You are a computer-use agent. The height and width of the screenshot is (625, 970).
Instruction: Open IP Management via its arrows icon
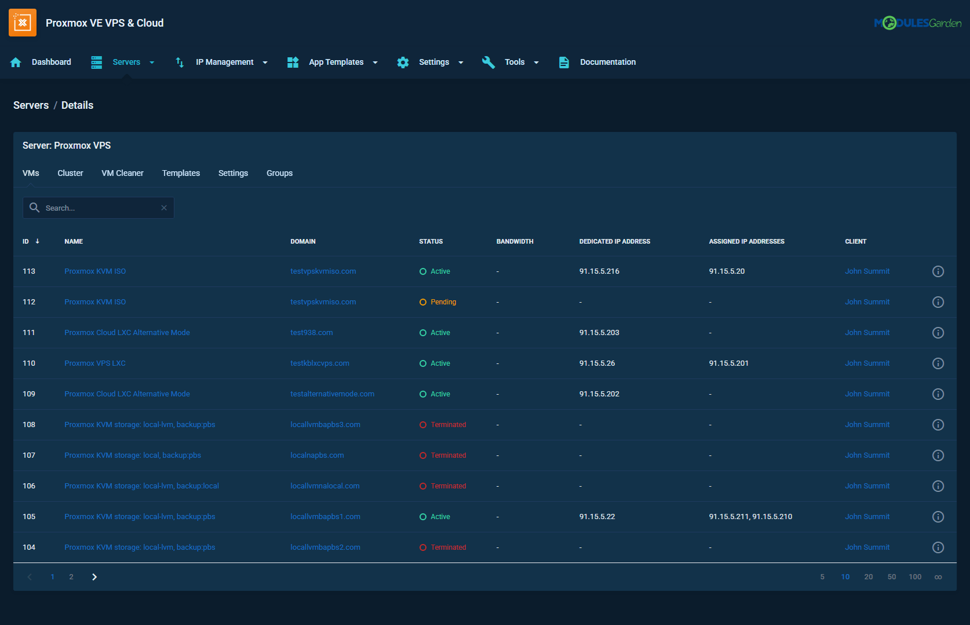(x=179, y=62)
